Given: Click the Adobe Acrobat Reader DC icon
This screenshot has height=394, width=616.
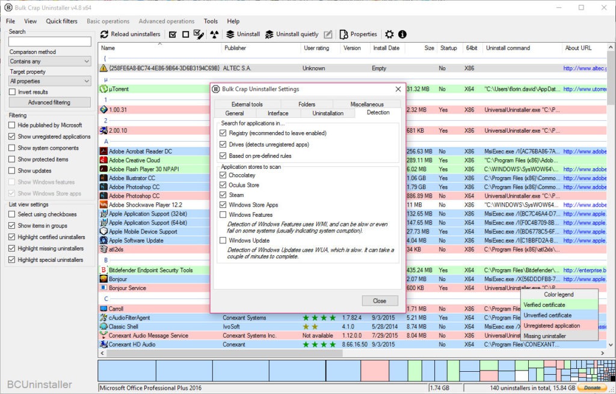Looking at the screenshot, I should [103, 151].
